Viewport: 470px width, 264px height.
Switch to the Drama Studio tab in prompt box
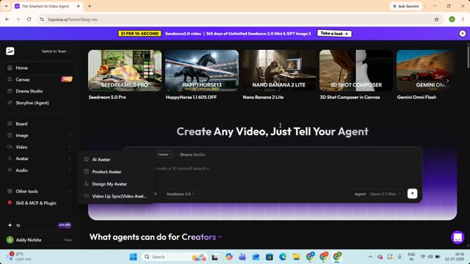(x=192, y=155)
